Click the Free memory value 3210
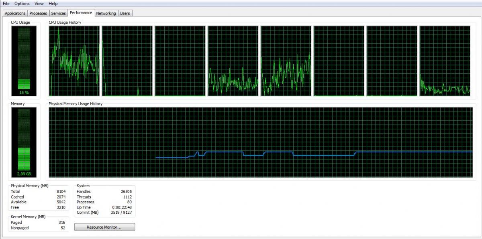The image size is (482, 239). [x=61, y=207]
